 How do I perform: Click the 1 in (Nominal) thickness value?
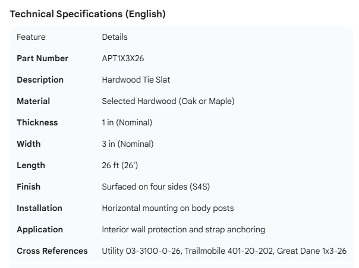pyautogui.click(x=127, y=122)
